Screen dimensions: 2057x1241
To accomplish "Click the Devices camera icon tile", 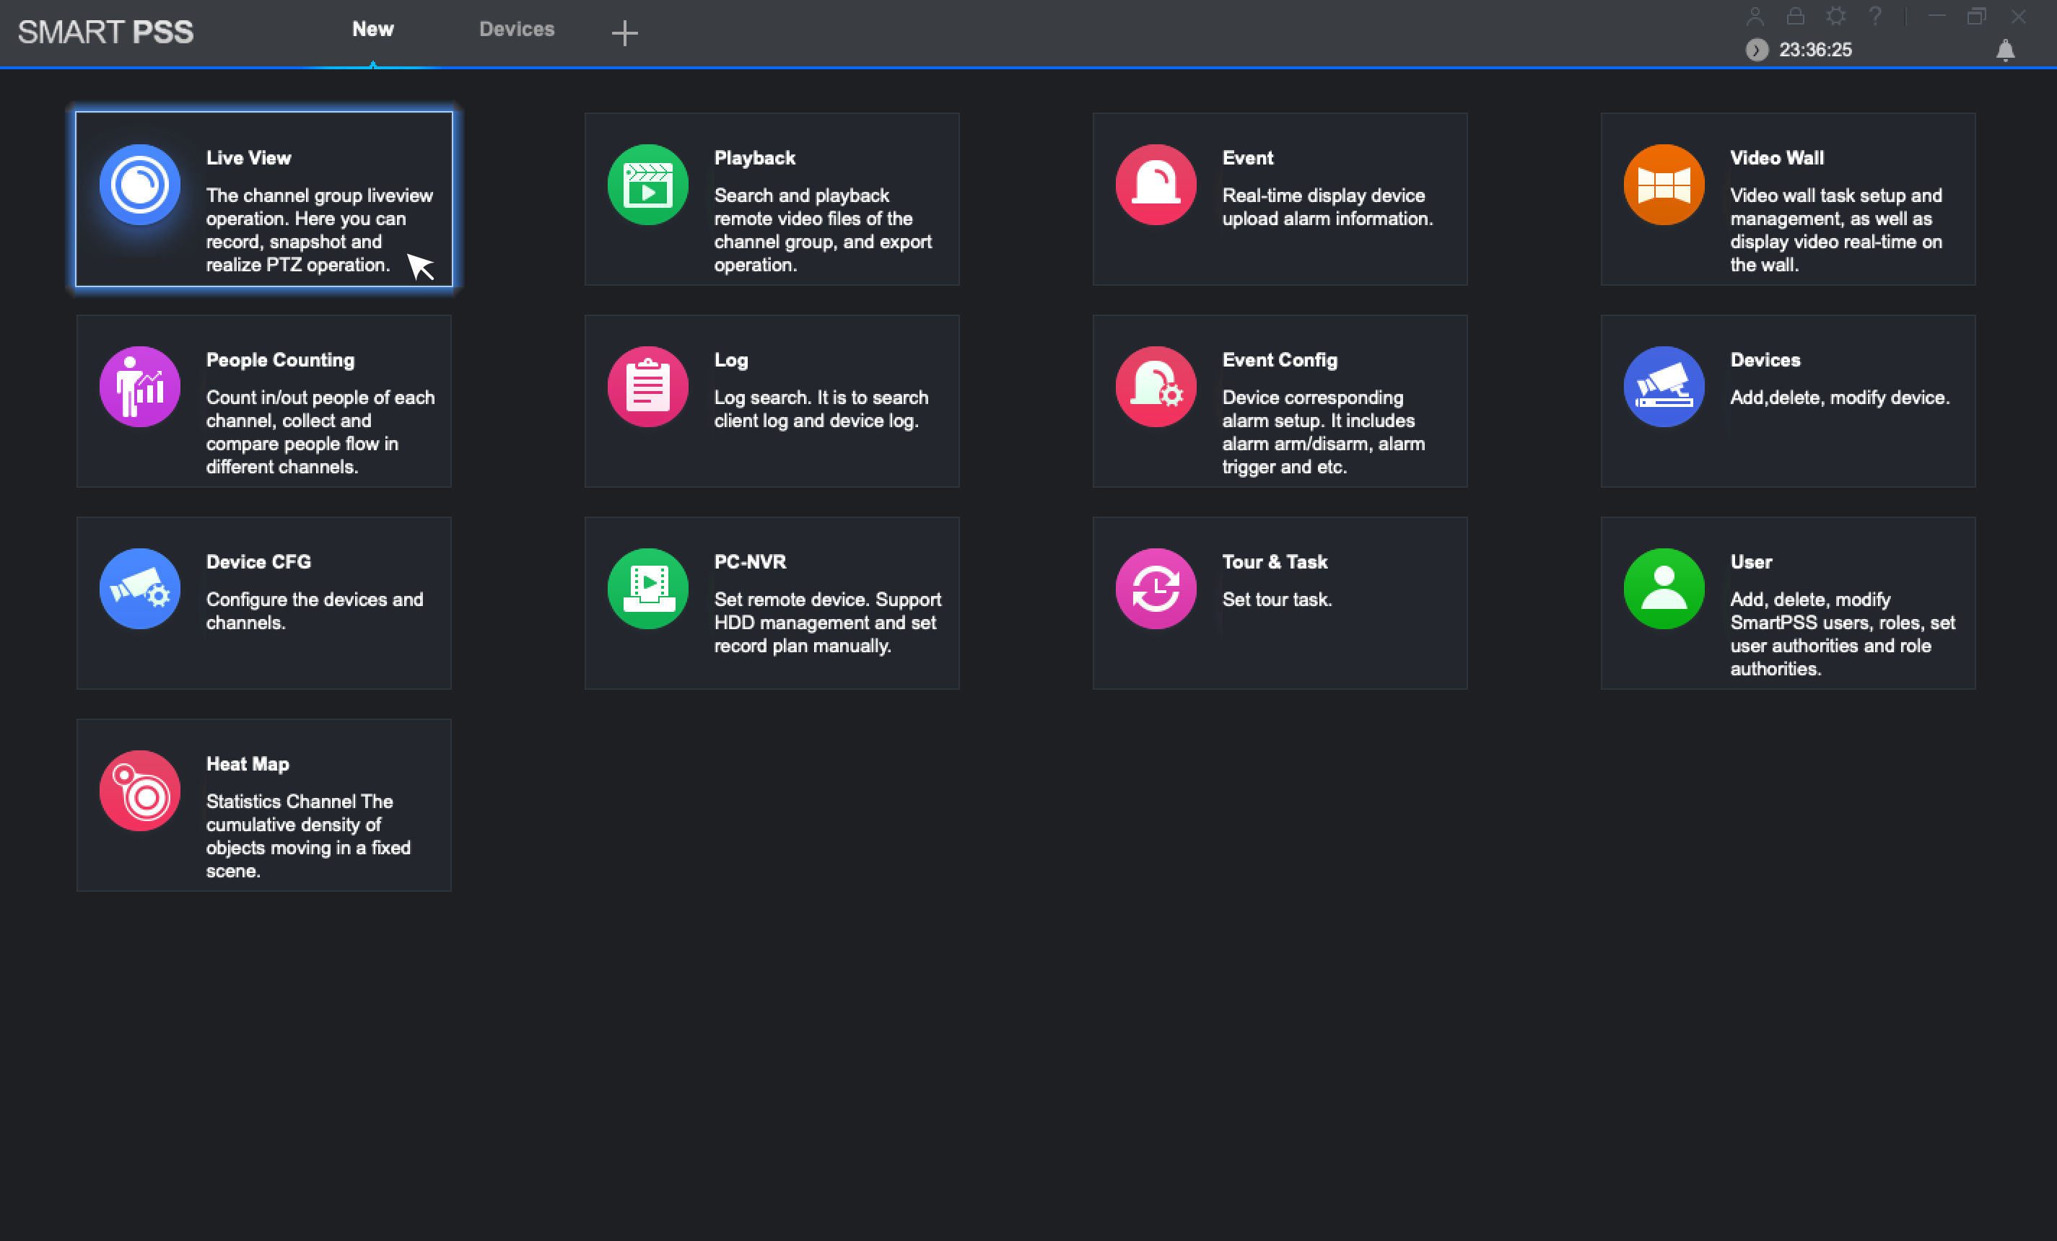I will (1663, 387).
